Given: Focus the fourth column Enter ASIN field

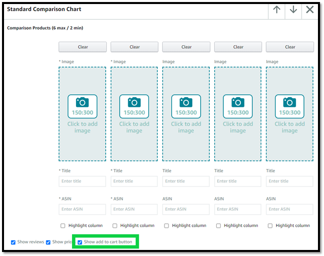Looking at the screenshot, I should point(238,209).
